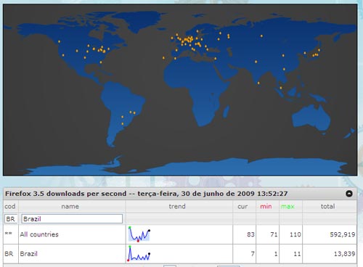The height and width of the screenshot is (267, 363).
Task: Sort table by cod column
Action: [x=10, y=206]
